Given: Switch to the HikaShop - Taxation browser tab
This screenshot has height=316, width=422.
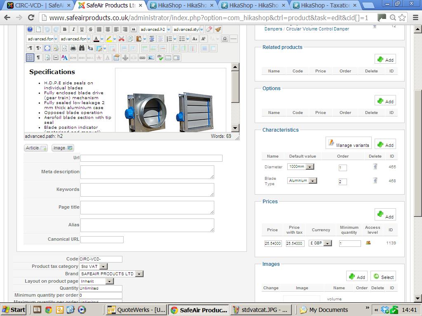Looking at the screenshot, I should [x=325, y=5].
